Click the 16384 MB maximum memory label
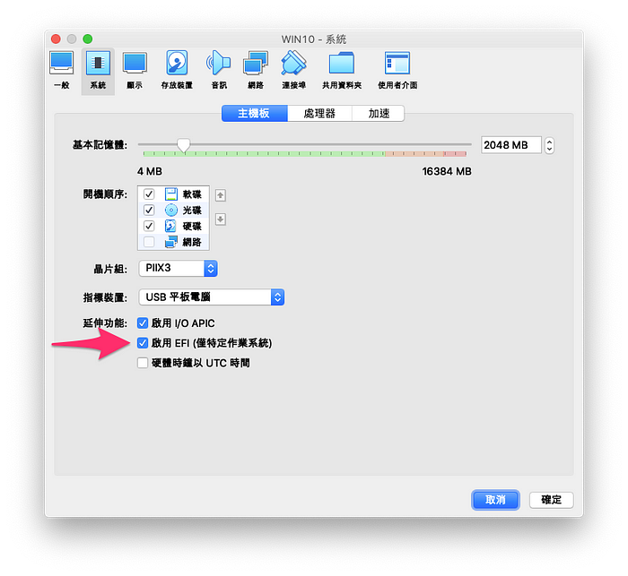628x576 pixels. (447, 172)
